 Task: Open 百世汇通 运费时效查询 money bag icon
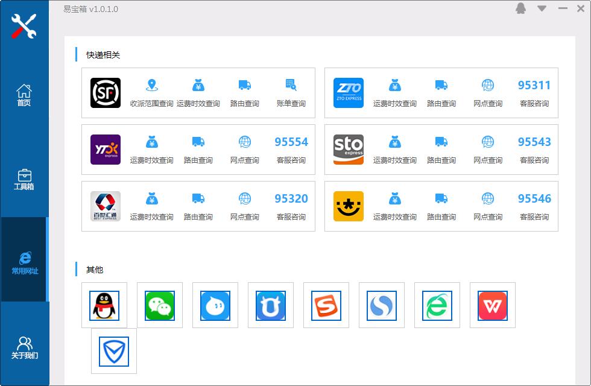tap(152, 198)
